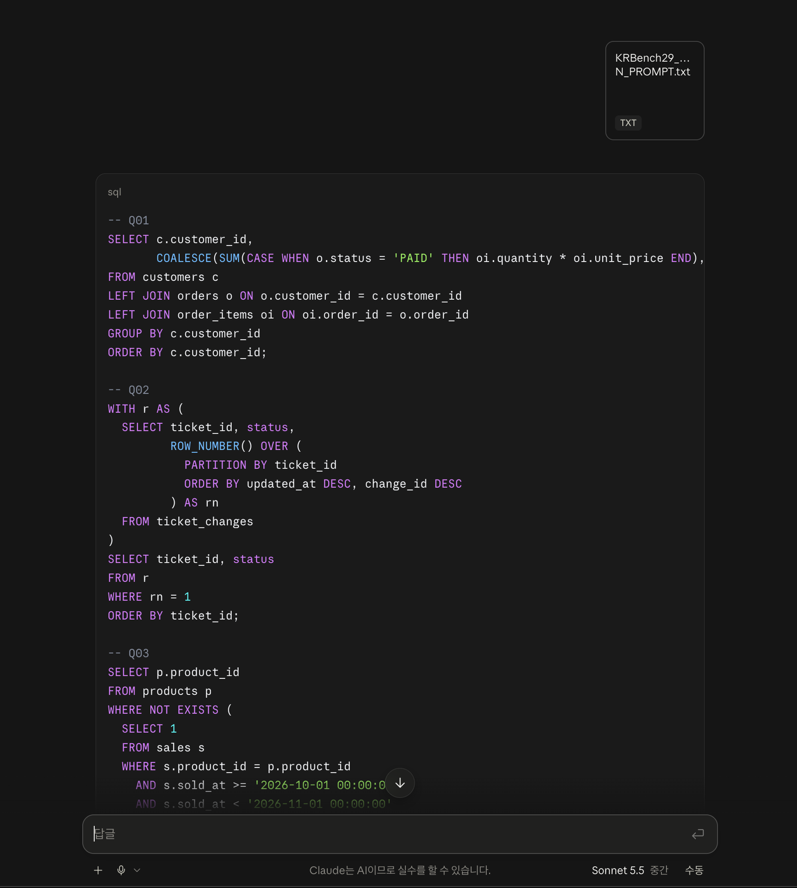Expand the chevron next to the microphone
Screen dimensions: 797x888
click(x=137, y=870)
